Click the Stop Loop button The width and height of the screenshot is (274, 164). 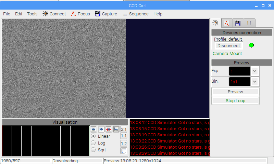point(235,100)
